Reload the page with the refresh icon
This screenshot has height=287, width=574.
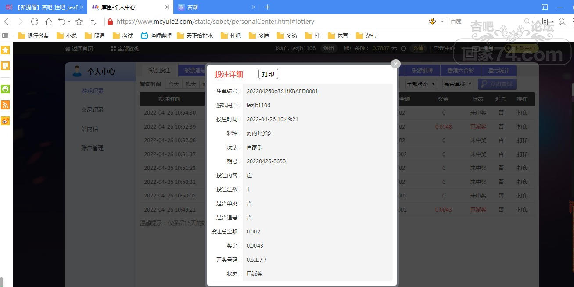coord(35,22)
